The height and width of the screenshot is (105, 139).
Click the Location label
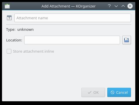pos(14,40)
